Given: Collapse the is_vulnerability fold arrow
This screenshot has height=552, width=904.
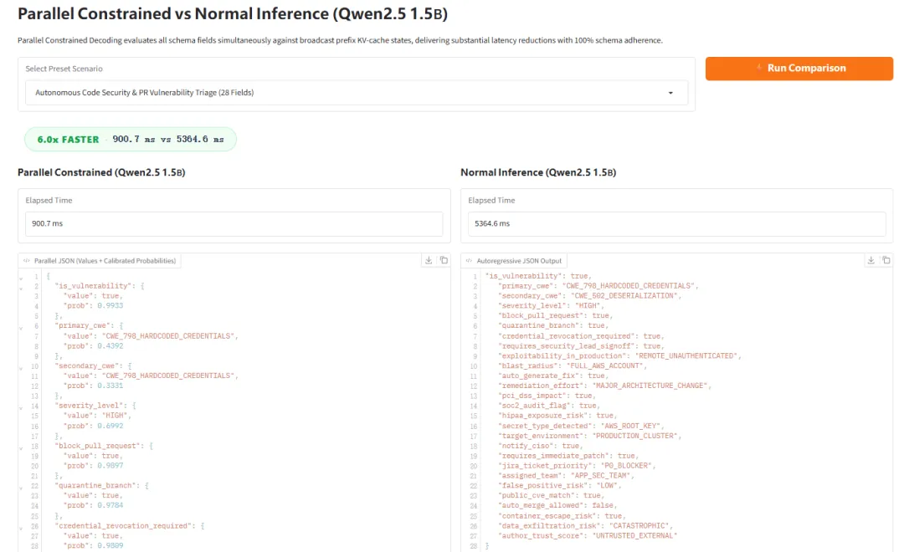Looking at the screenshot, I should coord(21,288).
